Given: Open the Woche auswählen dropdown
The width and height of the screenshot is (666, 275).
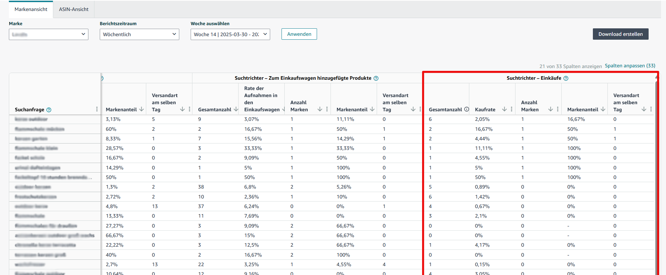Looking at the screenshot, I should point(230,34).
